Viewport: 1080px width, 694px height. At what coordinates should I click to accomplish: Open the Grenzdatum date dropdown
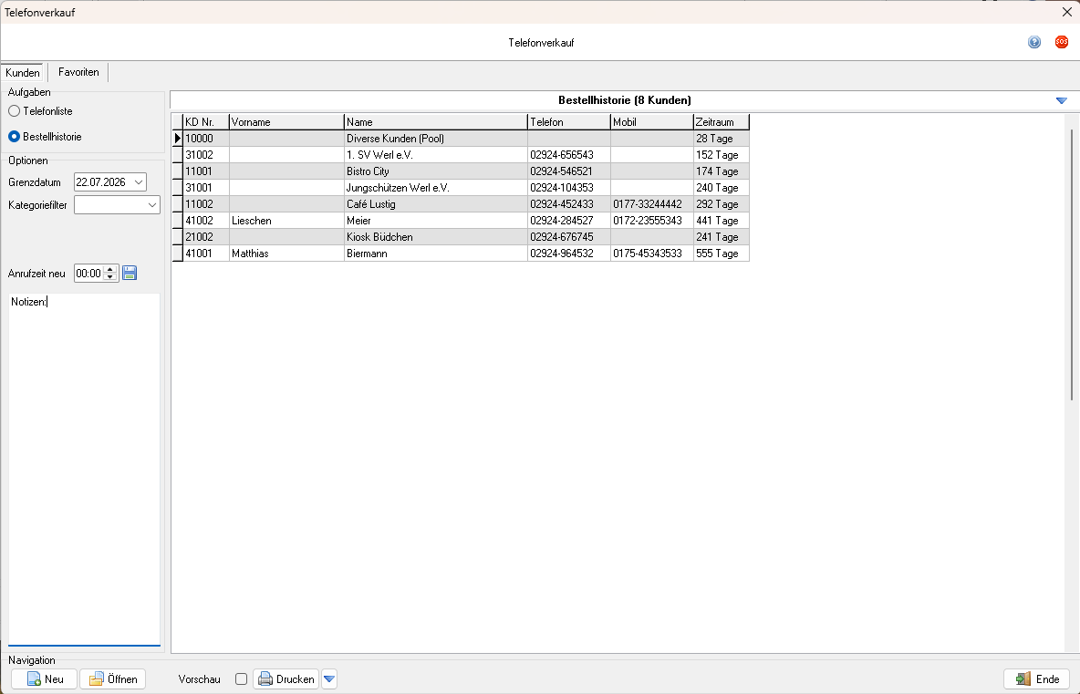tap(139, 181)
